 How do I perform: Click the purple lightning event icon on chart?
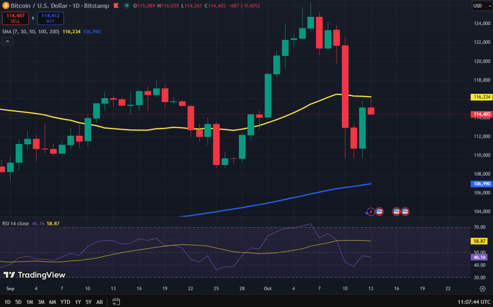pyautogui.click(x=370, y=211)
